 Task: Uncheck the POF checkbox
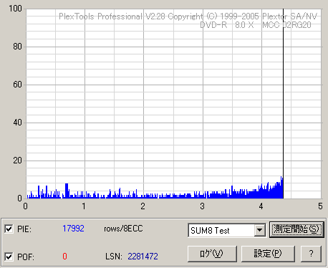pyautogui.click(x=9, y=257)
